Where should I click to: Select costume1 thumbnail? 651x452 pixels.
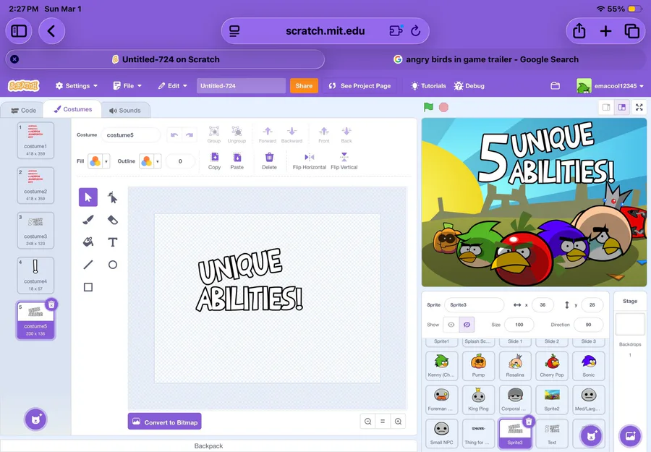coord(35,140)
